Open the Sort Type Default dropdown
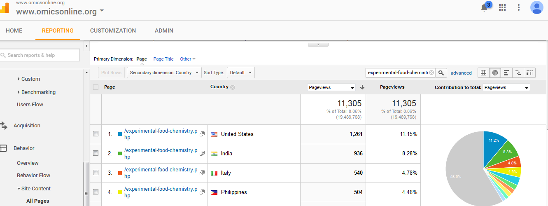548x206 pixels. [x=241, y=73]
